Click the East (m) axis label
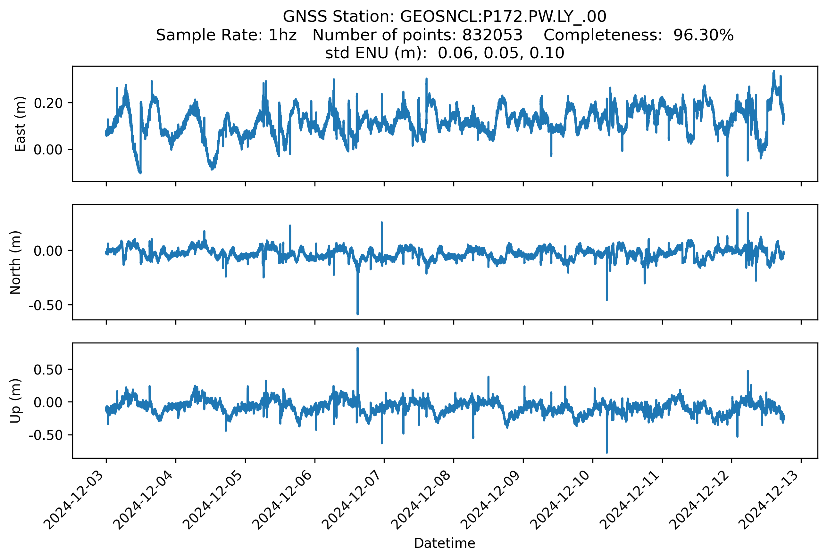This screenshot has height=560, width=827. (x=20, y=124)
